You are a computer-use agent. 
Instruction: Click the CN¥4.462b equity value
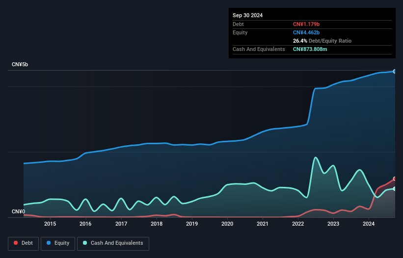click(x=306, y=32)
